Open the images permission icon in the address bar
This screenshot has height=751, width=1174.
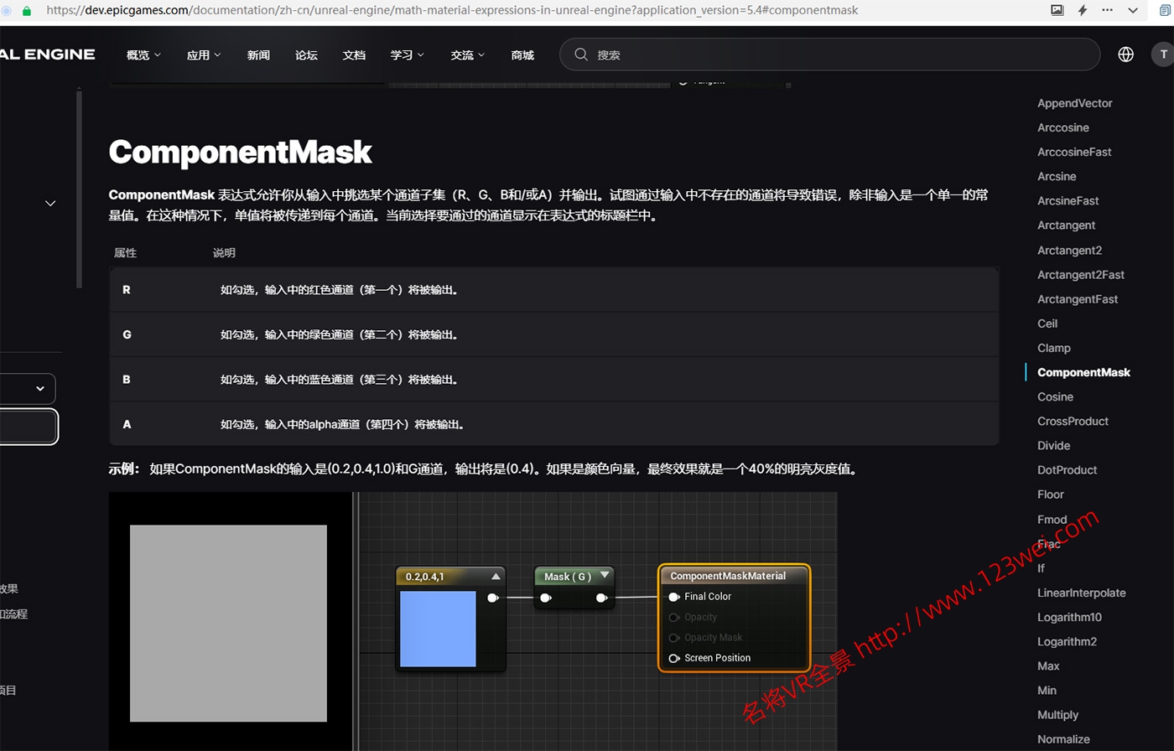coord(1056,10)
